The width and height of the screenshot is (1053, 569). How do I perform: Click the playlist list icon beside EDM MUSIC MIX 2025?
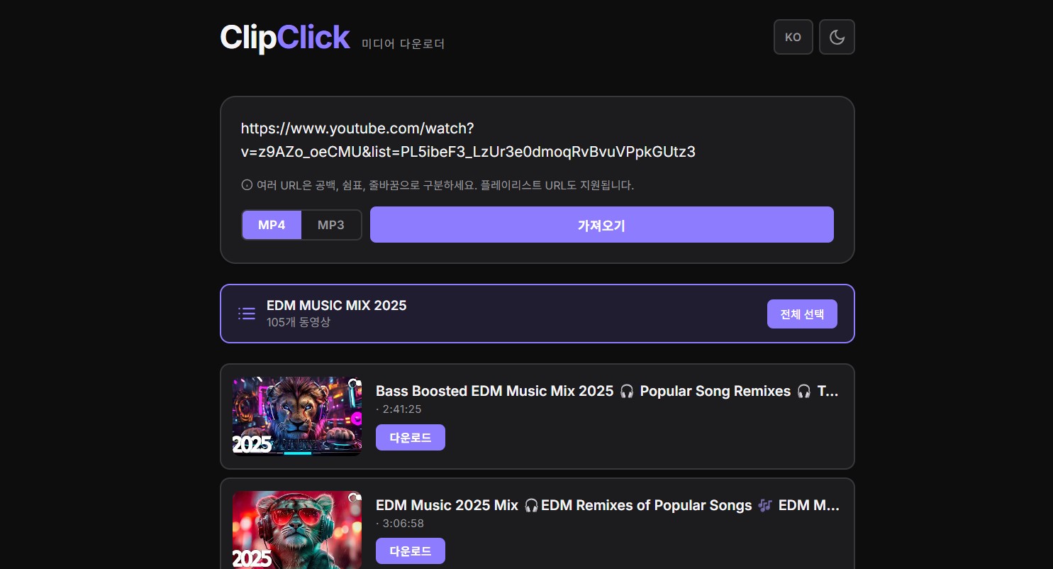(247, 314)
